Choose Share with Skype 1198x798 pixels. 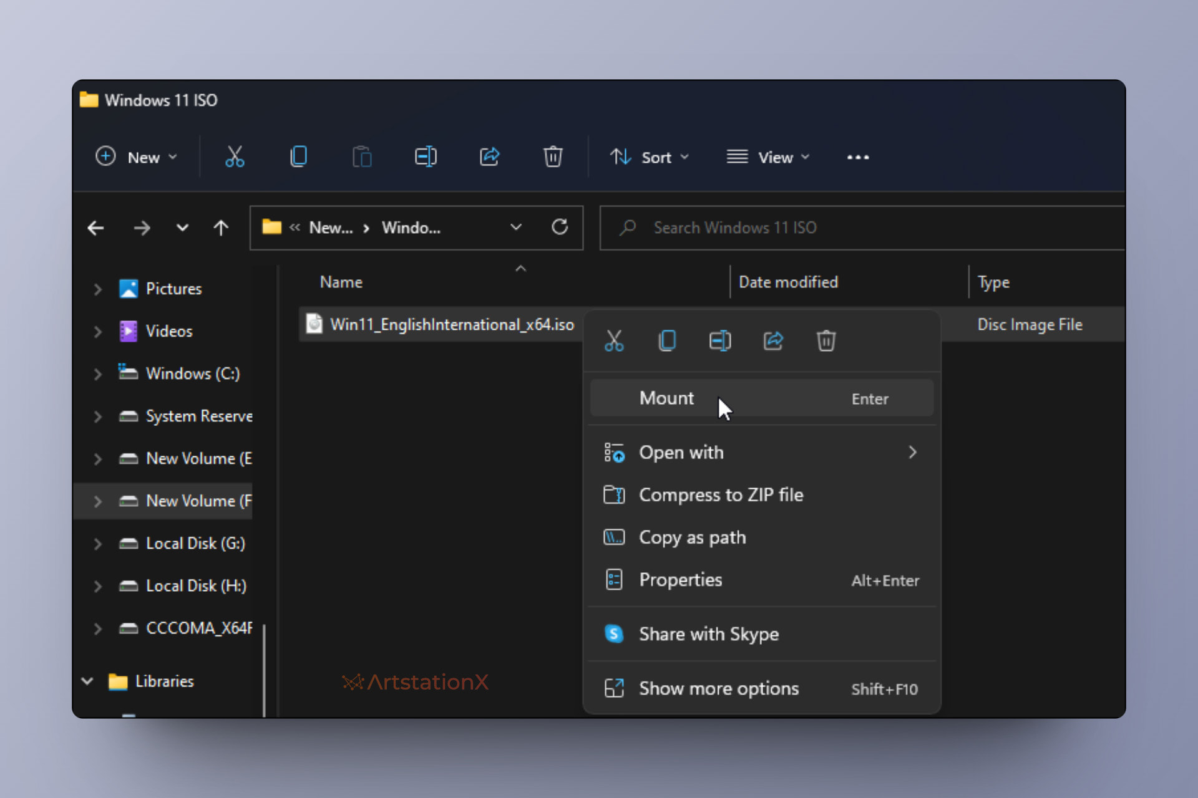pyautogui.click(x=762, y=634)
